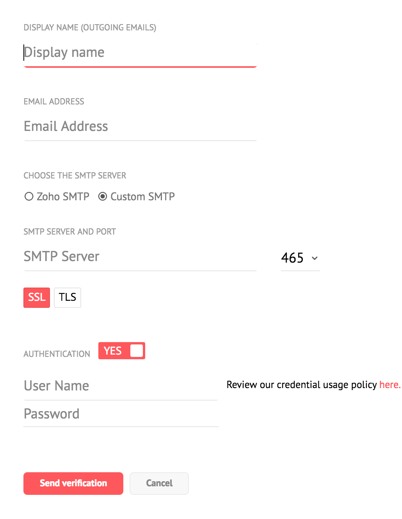402x519 pixels.
Task: Click the 465 port value
Action: coord(292,258)
